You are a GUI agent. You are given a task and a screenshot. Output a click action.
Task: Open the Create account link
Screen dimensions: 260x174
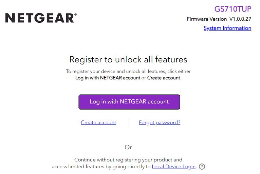click(x=98, y=122)
